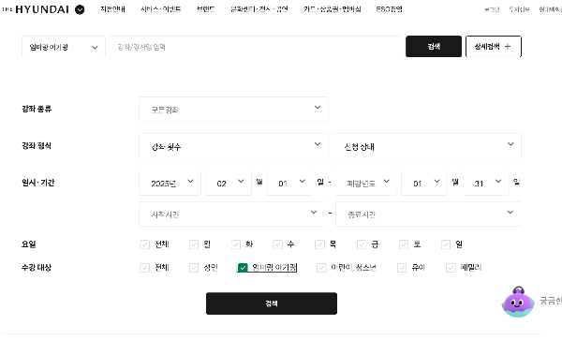Image resolution: width=562 pixels, height=340 pixels.
Task: Click the 강좌 종류 label
Action: click(37, 109)
